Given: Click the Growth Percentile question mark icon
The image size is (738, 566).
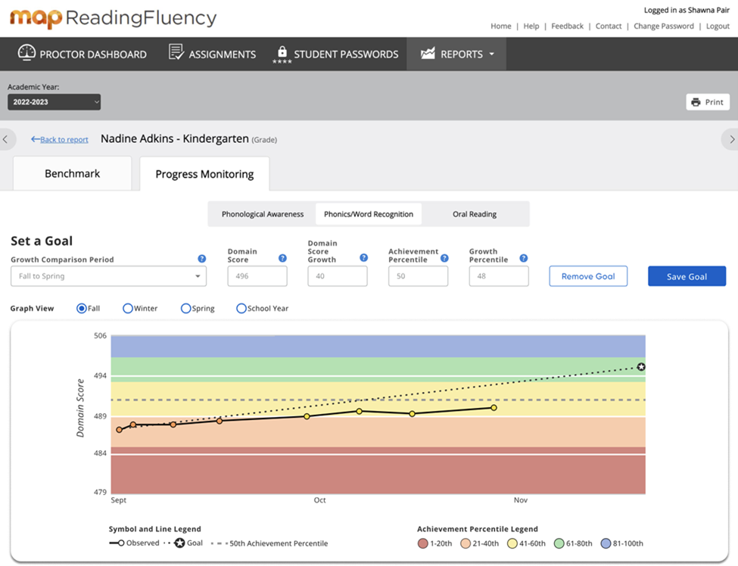Looking at the screenshot, I should tap(522, 257).
